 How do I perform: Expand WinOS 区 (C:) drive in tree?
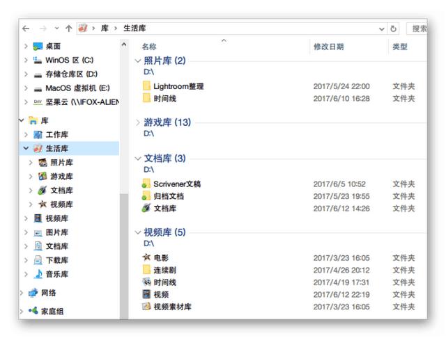tap(26, 61)
